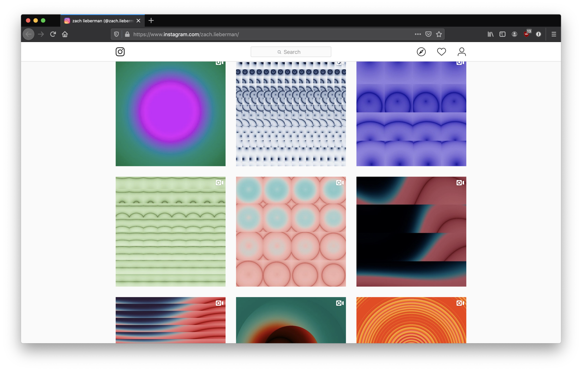
Task: Open the Firefox hamburger menu
Action: (x=554, y=34)
